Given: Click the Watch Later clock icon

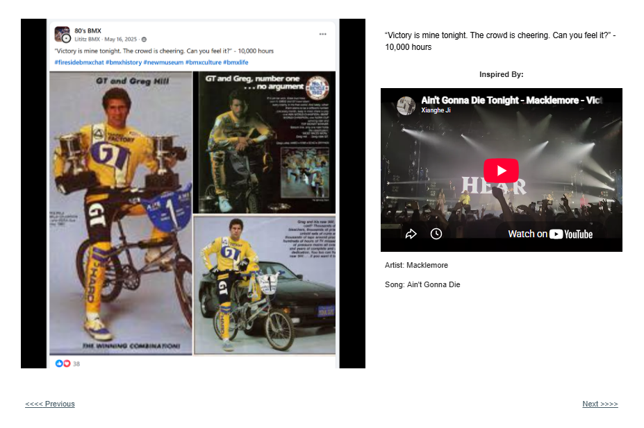Looking at the screenshot, I should pyautogui.click(x=436, y=234).
